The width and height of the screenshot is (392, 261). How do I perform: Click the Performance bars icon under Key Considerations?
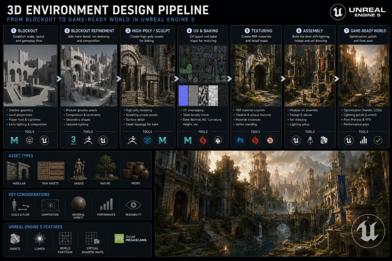click(x=106, y=204)
